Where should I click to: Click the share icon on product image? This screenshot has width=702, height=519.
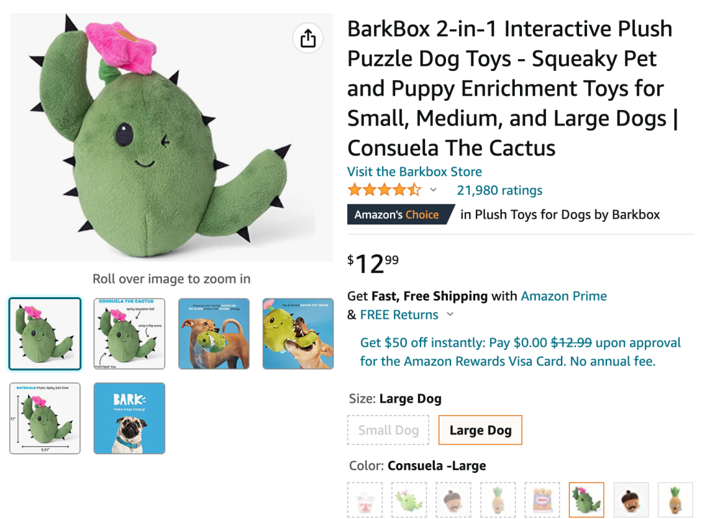pyautogui.click(x=308, y=38)
